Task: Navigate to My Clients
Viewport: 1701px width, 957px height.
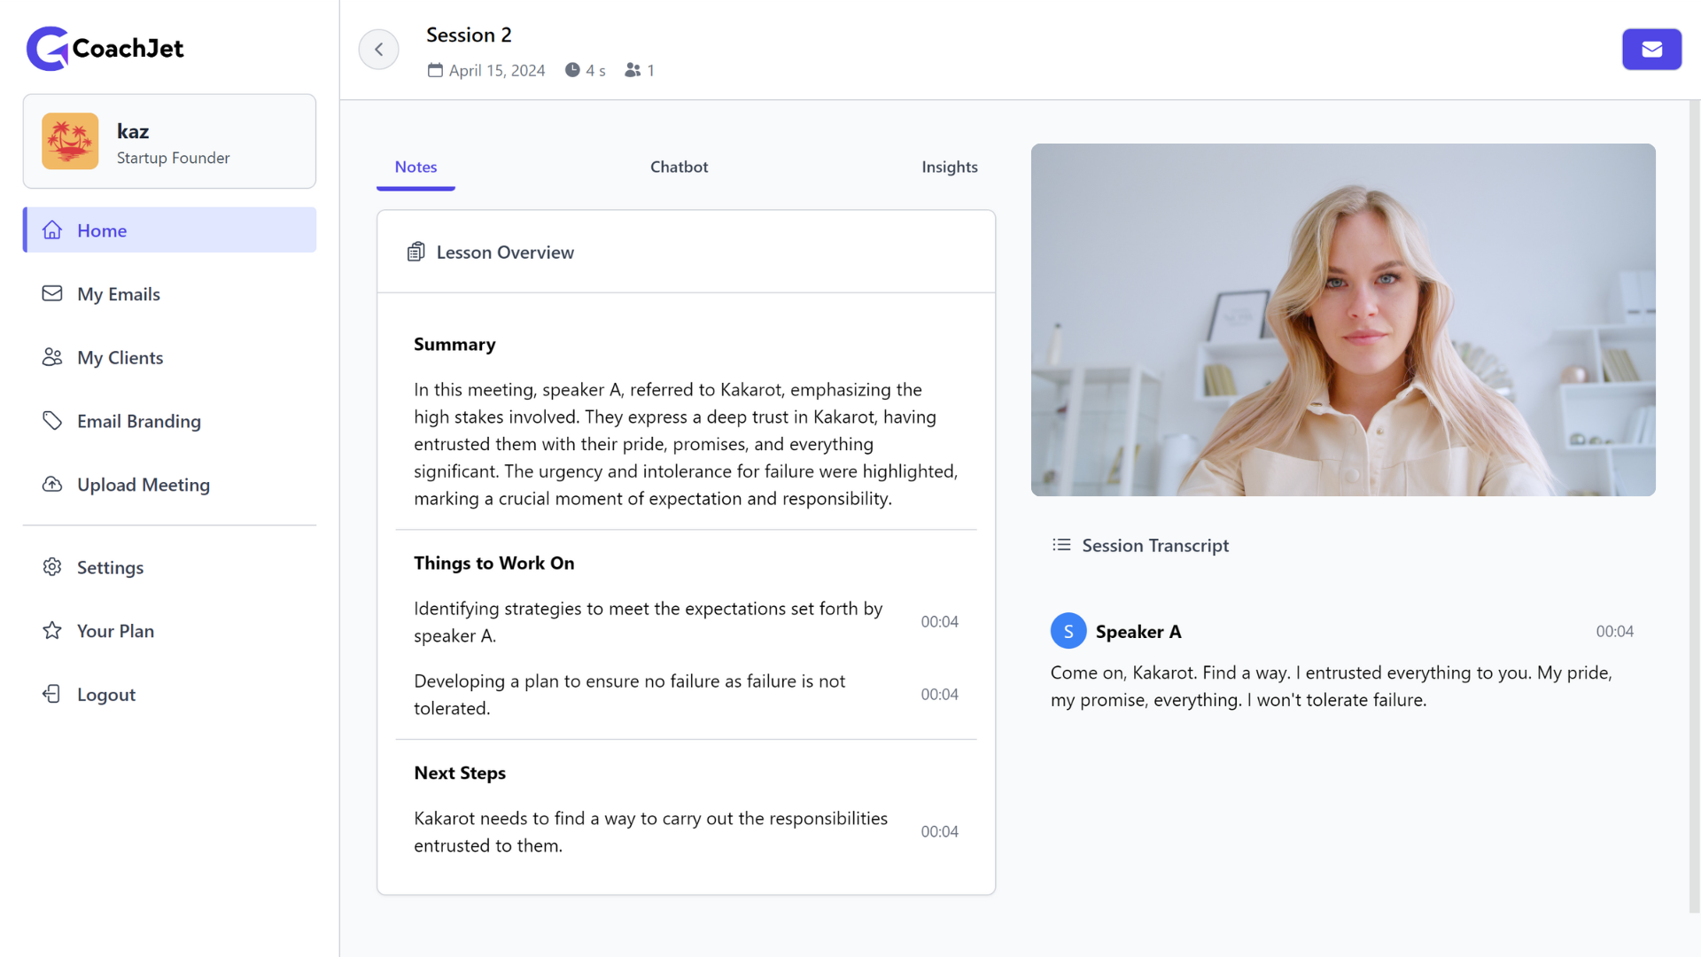Action: click(x=120, y=356)
